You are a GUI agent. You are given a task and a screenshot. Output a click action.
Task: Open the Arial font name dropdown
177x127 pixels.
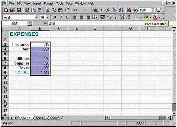37,18
